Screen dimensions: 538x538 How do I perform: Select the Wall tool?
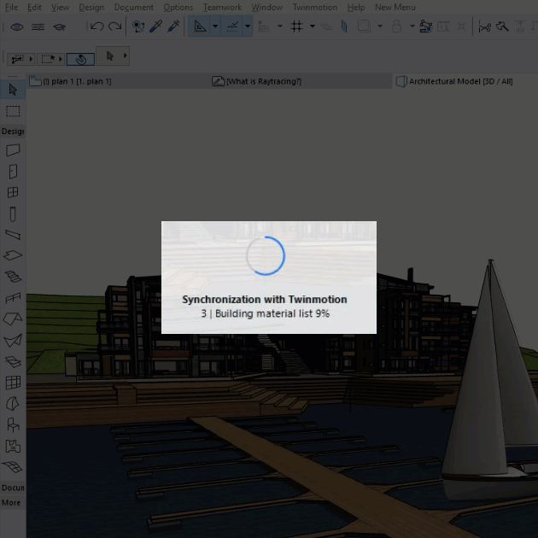pyautogui.click(x=13, y=150)
